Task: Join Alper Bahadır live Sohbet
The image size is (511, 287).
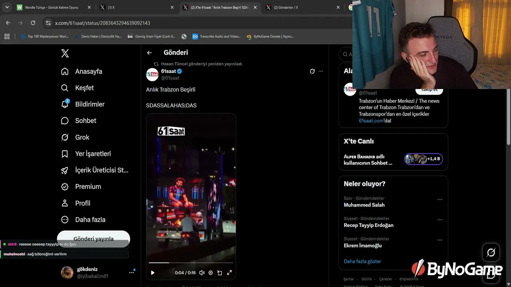Action: [393, 159]
